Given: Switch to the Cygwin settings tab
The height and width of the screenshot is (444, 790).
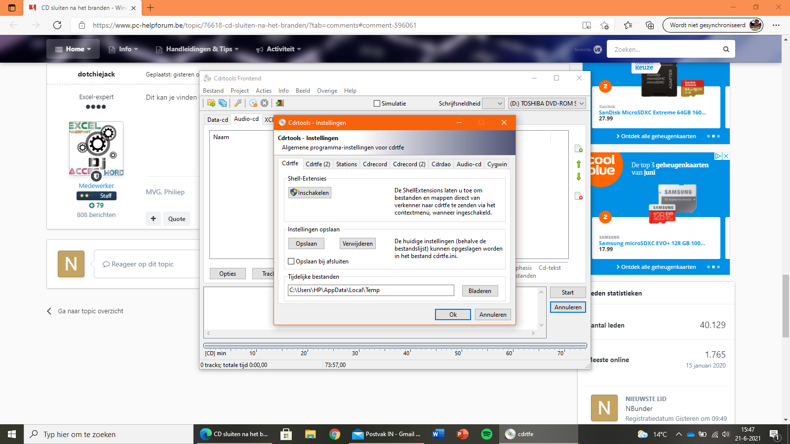Looking at the screenshot, I should click(x=497, y=164).
